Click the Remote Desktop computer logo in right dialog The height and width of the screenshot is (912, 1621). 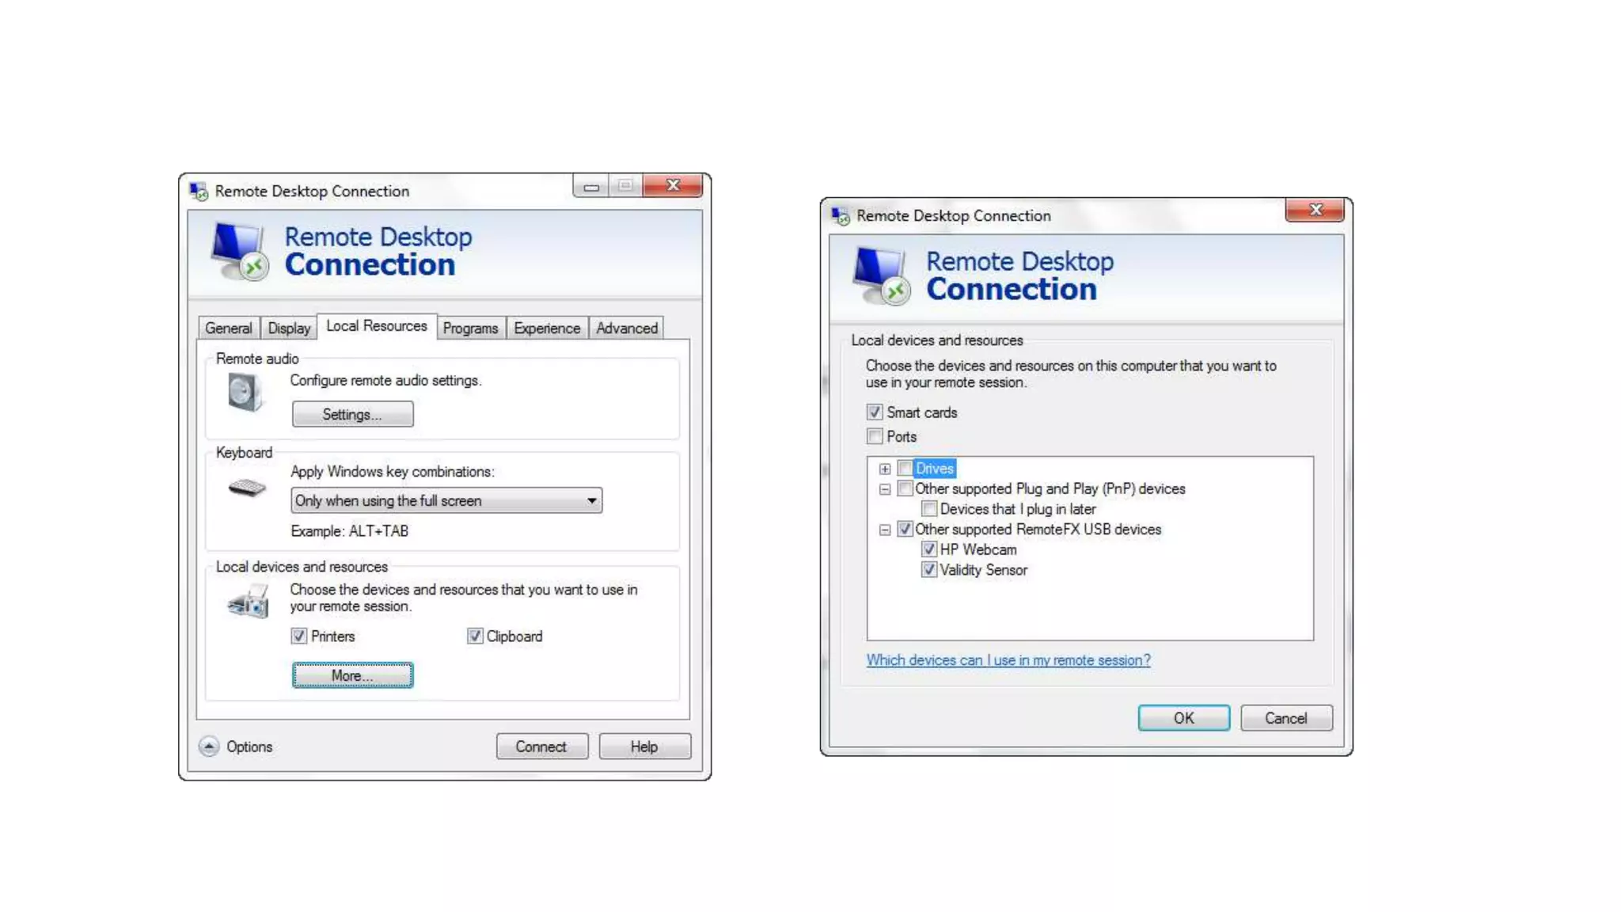pyautogui.click(x=882, y=275)
